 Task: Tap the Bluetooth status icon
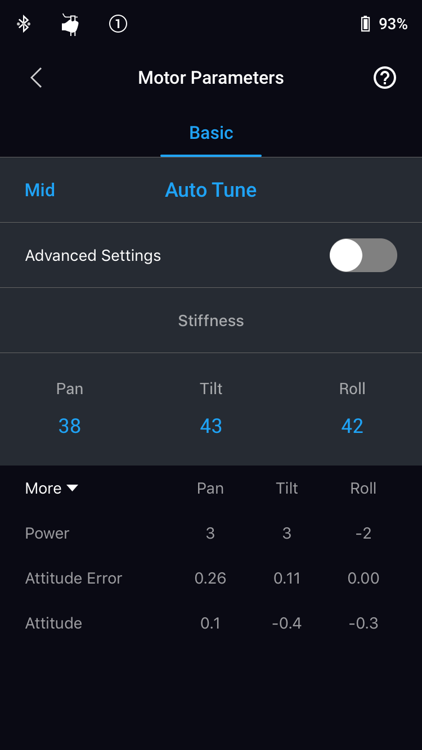[x=23, y=24]
